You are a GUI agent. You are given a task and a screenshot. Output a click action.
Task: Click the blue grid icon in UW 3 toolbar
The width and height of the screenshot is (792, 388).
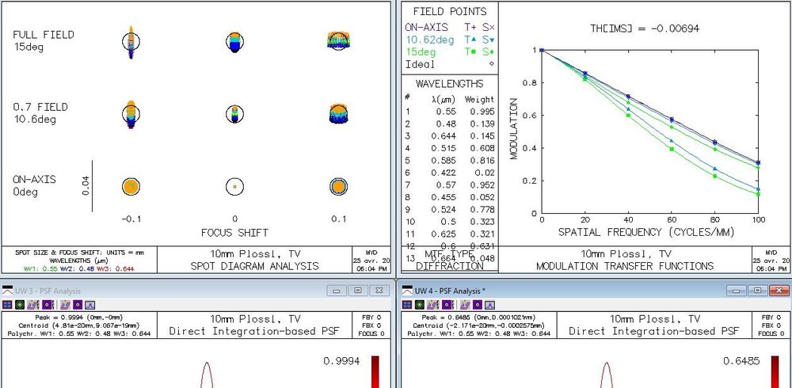7,305
